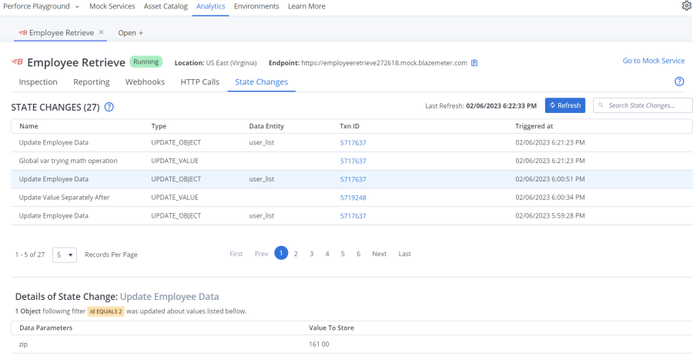The width and height of the screenshot is (693, 356).
Task: Focus the Search State Changes field
Action: click(x=643, y=105)
